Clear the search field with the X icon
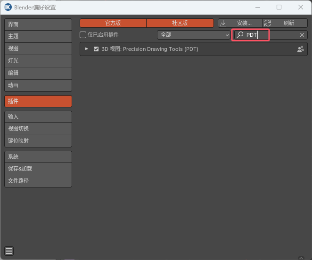Screen dimensions: 312x260 [x=302, y=35]
